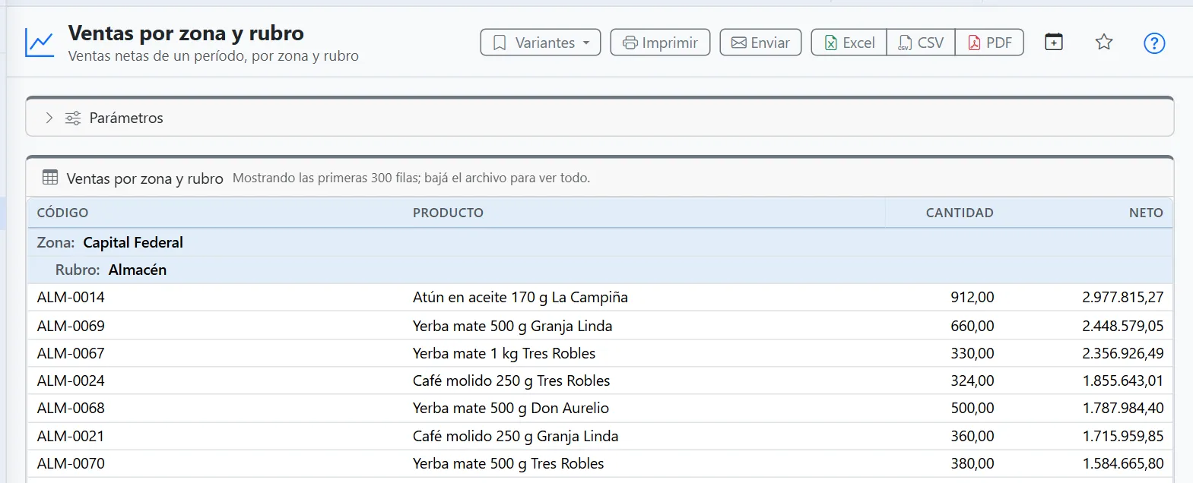Export report to Excel

849,43
